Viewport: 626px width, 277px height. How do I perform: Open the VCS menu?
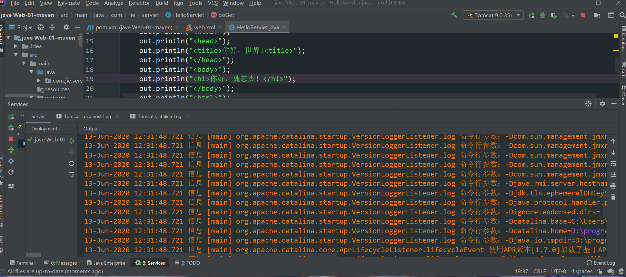213,3
